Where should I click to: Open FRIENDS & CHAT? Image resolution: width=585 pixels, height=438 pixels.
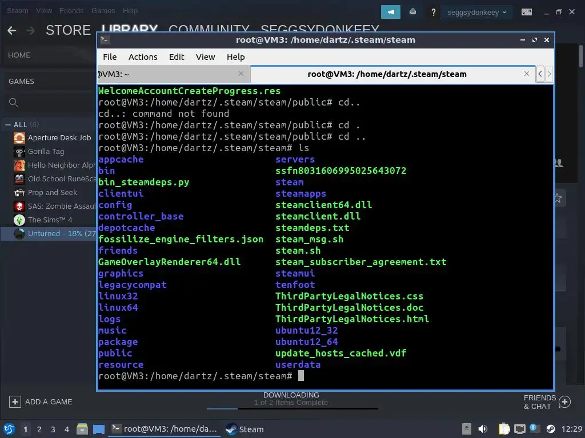coord(539,402)
